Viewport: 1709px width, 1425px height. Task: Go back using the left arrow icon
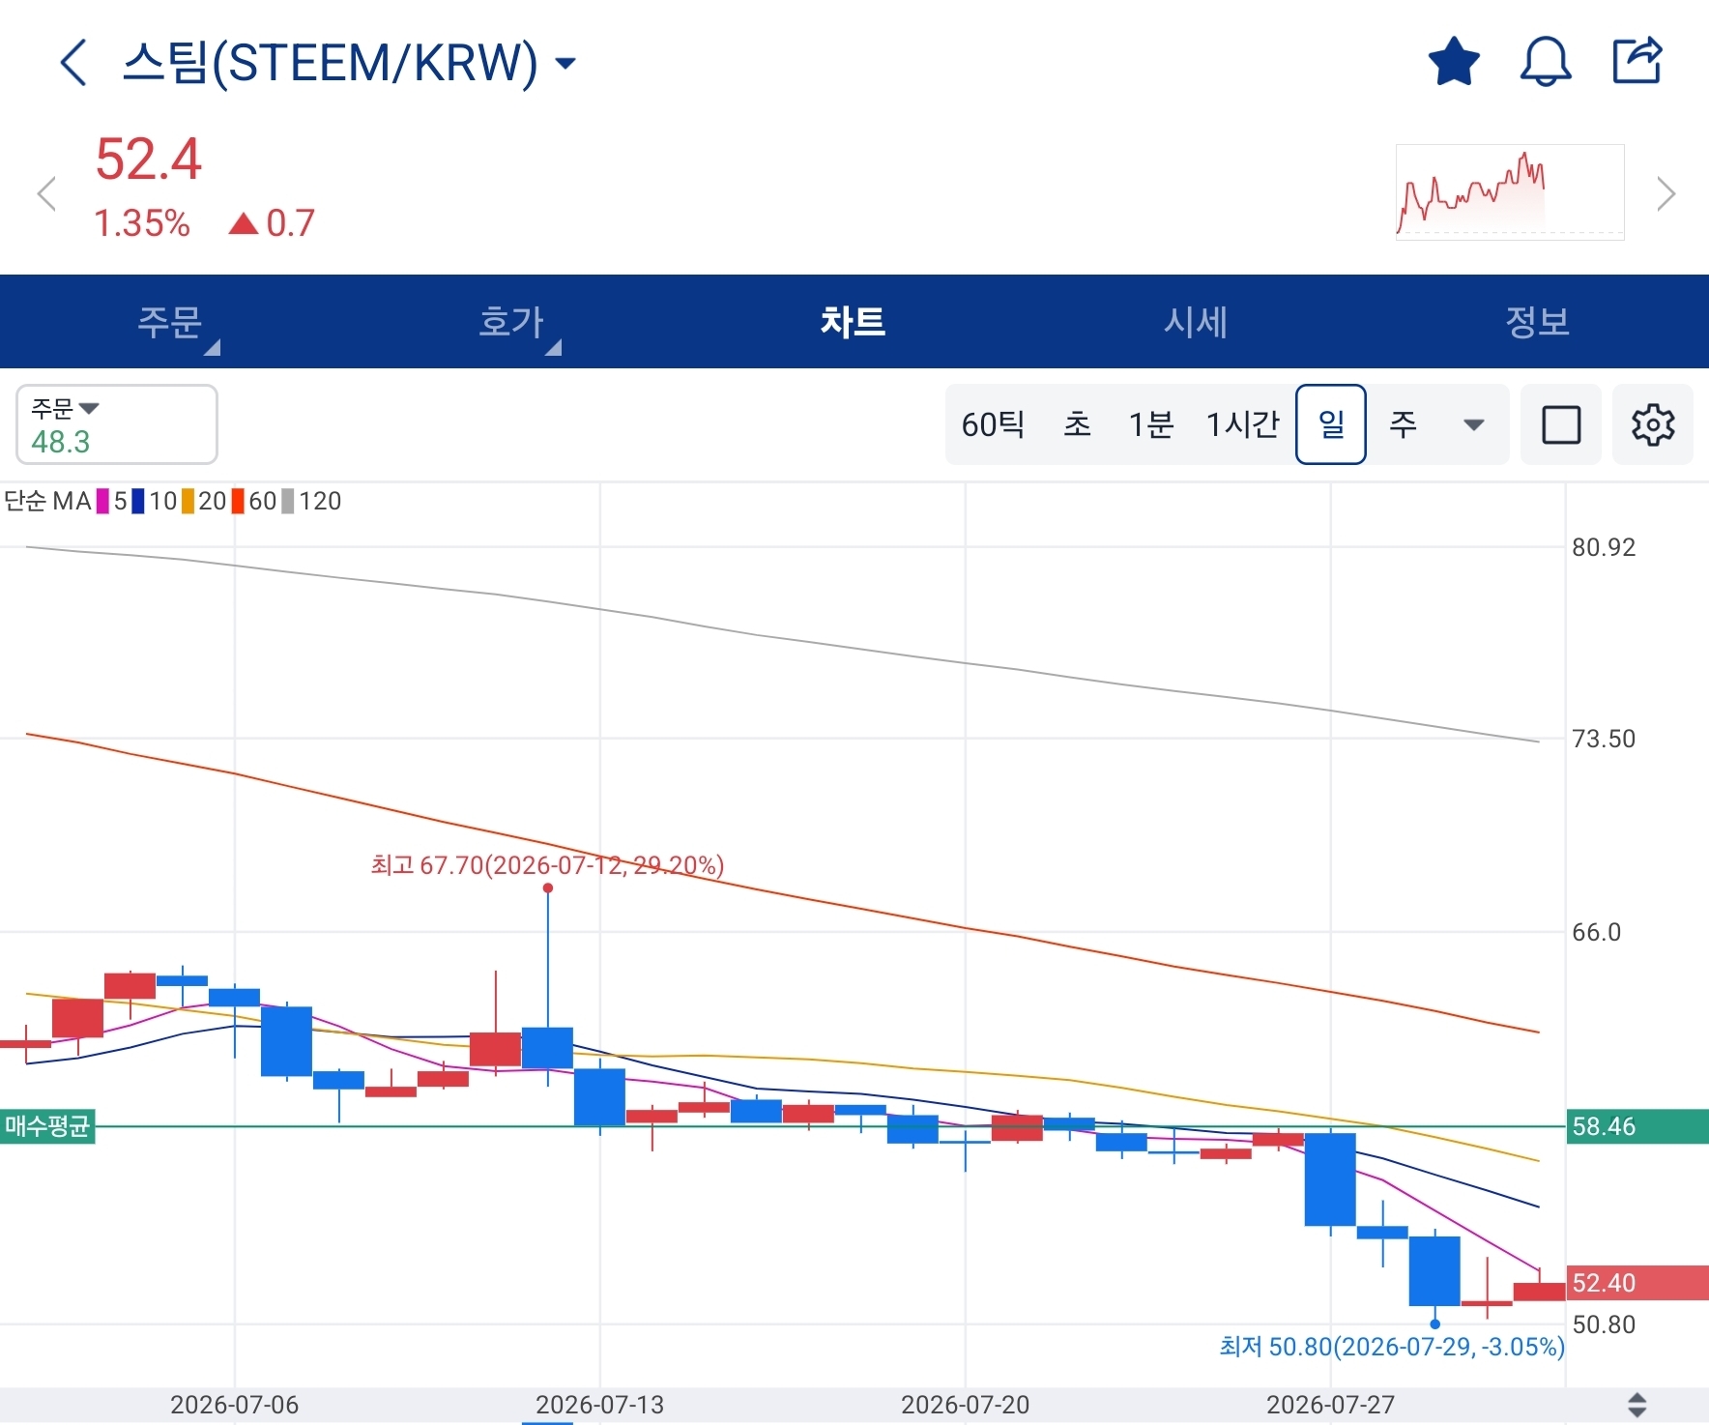click(73, 63)
